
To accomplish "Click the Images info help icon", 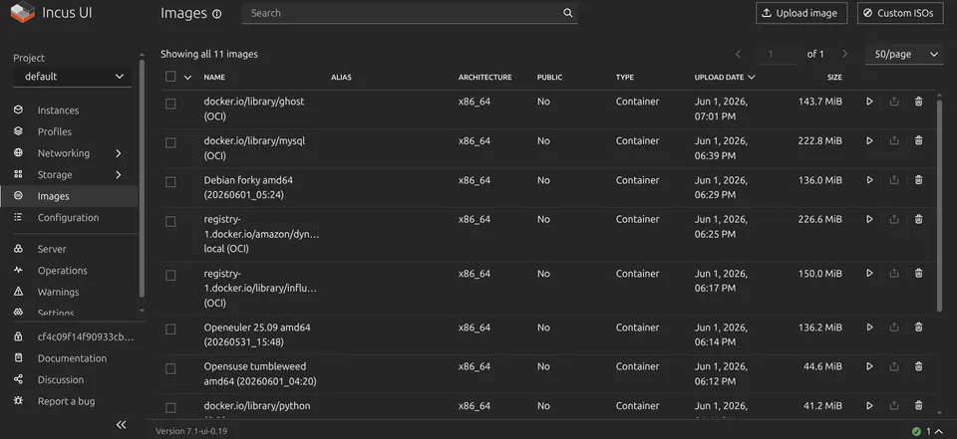I will click(x=216, y=14).
